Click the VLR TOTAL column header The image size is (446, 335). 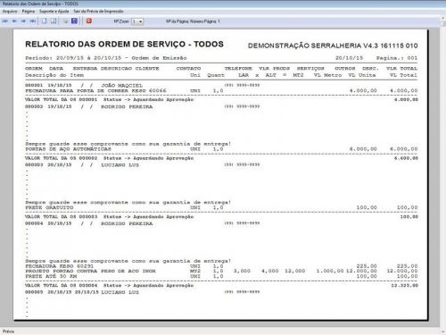402,69
